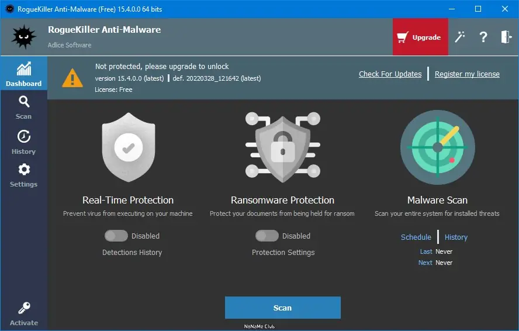519x331 pixels.
Task: Click the Ransomware Protection padlock shield icon
Action: (282, 147)
